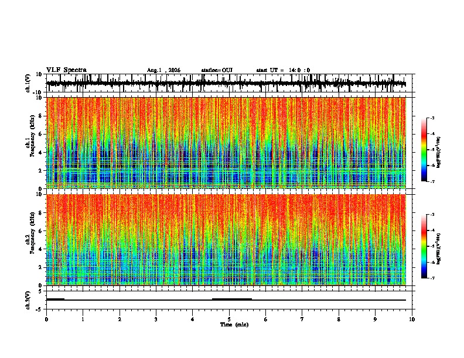The width and height of the screenshot is (464, 358).
Task: Click the ch.1 "Frequency (kHz)" axis label
Action: 32,136
